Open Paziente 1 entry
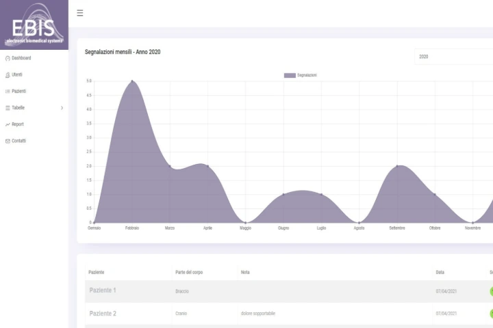493x328 pixels. pos(103,290)
